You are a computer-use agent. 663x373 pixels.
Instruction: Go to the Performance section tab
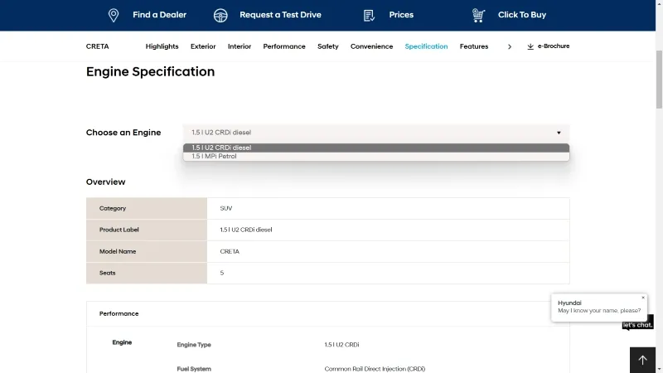click(x=284, y=46)
